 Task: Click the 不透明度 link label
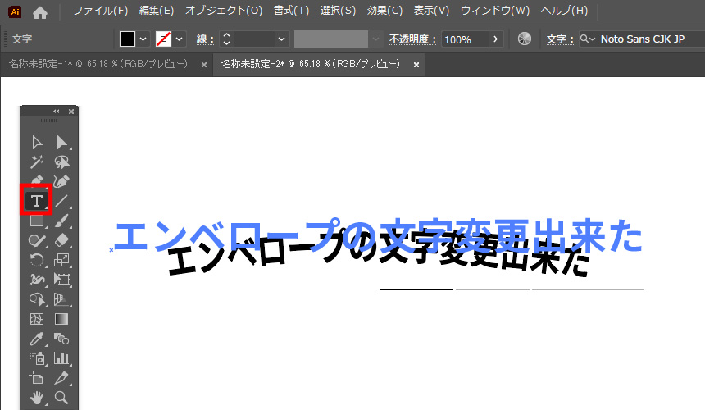[412, 39]
